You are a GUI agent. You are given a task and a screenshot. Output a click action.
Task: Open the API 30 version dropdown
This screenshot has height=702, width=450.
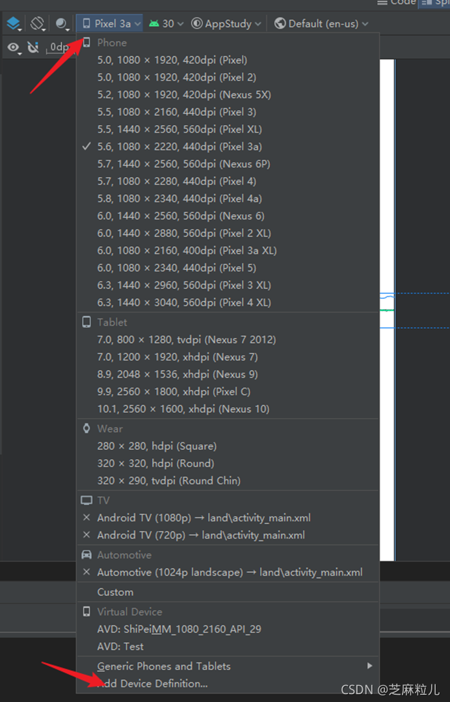pyautogui.click(x=166, y=23)
